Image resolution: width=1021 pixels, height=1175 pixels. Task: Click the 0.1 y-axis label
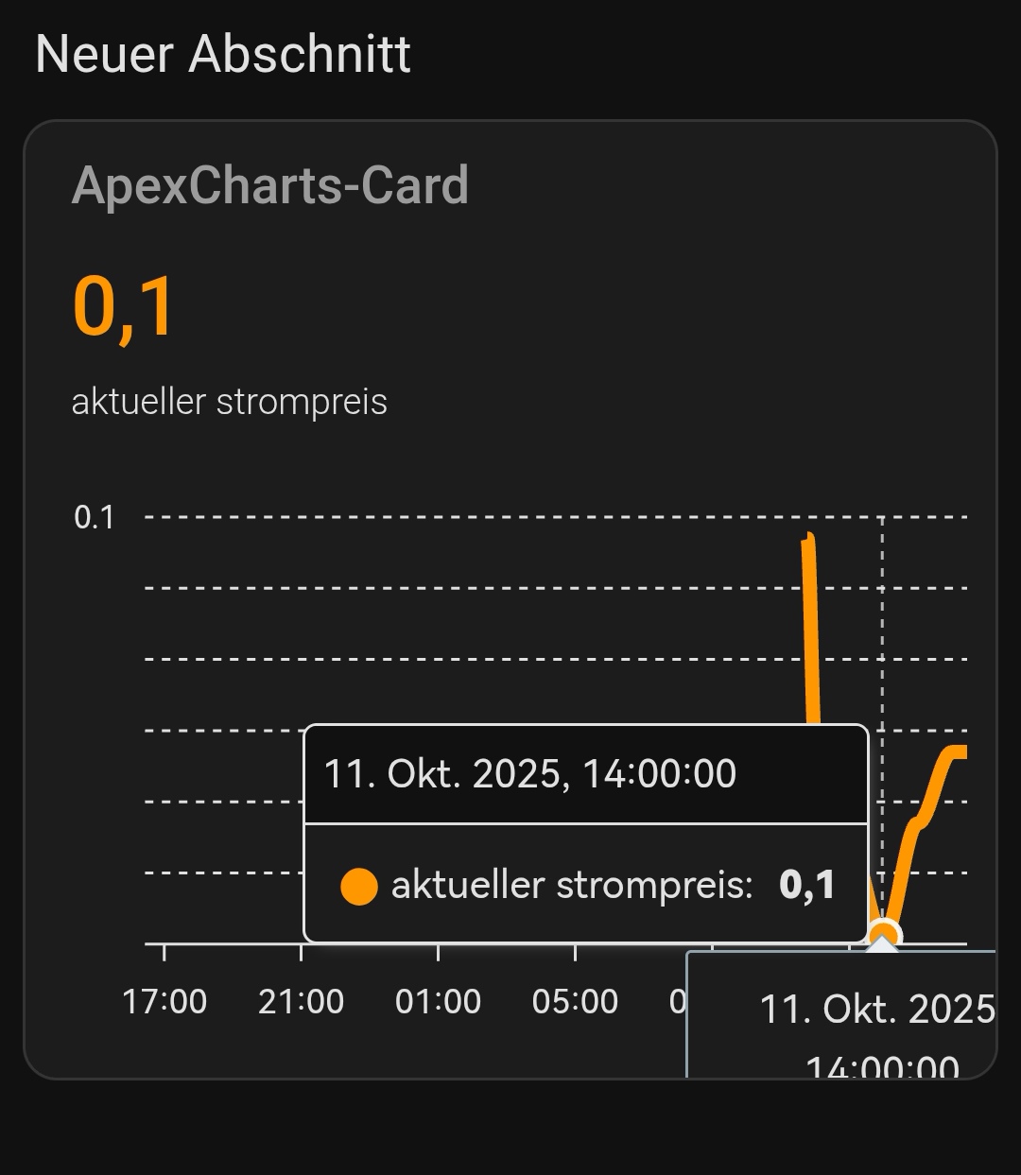tap(95, 517)
